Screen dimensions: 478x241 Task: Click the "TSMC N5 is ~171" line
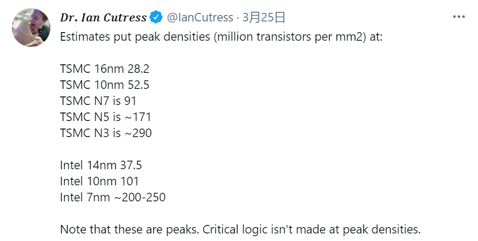[106, 117]
